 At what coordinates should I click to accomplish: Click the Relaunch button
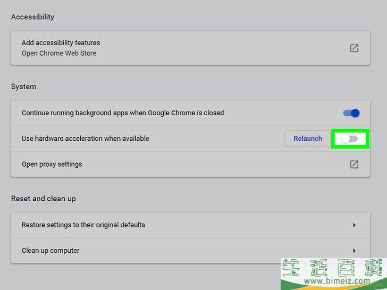click(x=307, y=139)
